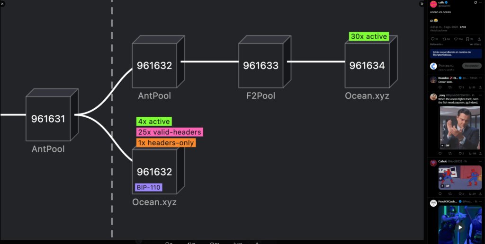Click block 961634 in the diagram

(x=371, y=61)
